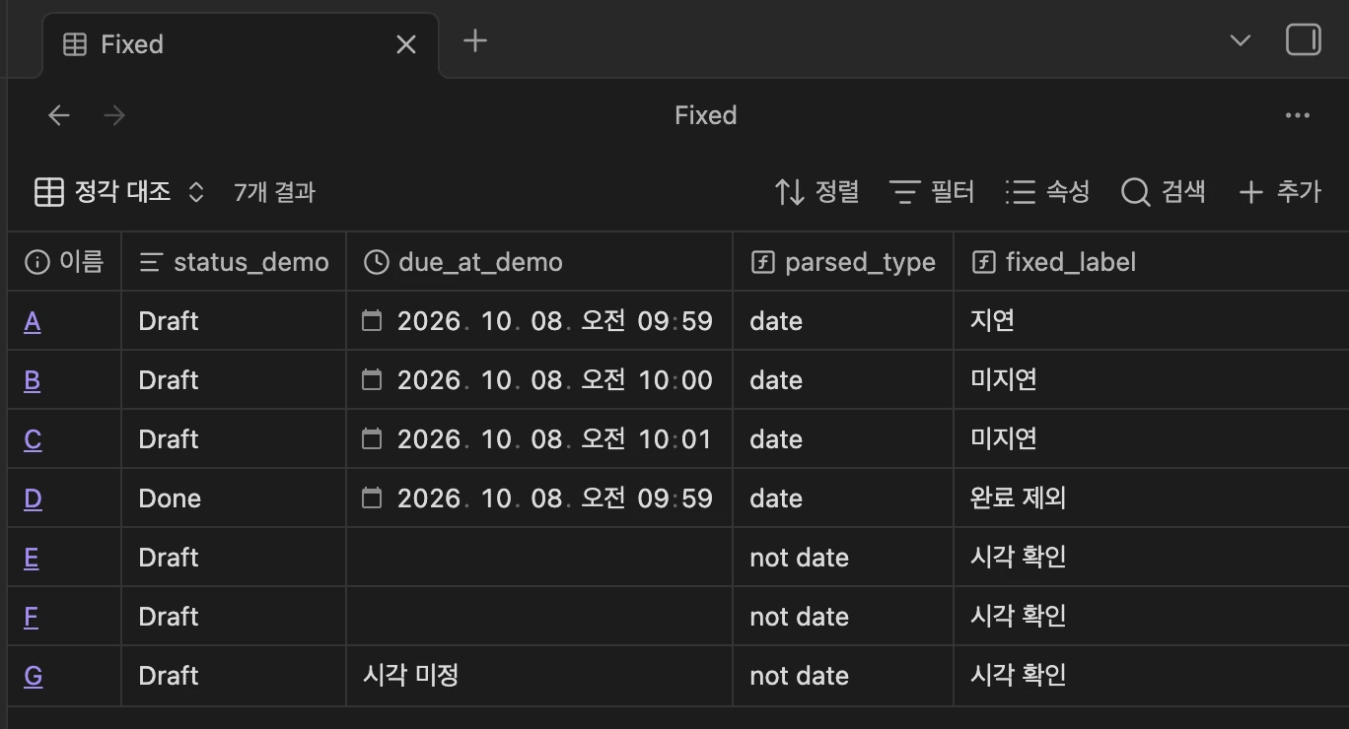Open the 속성 properties menu
Screen dimensions: 1349x729
tap(1047, 191)
